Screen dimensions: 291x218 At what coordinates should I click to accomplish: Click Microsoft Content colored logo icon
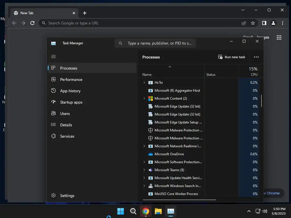(151, 98)
